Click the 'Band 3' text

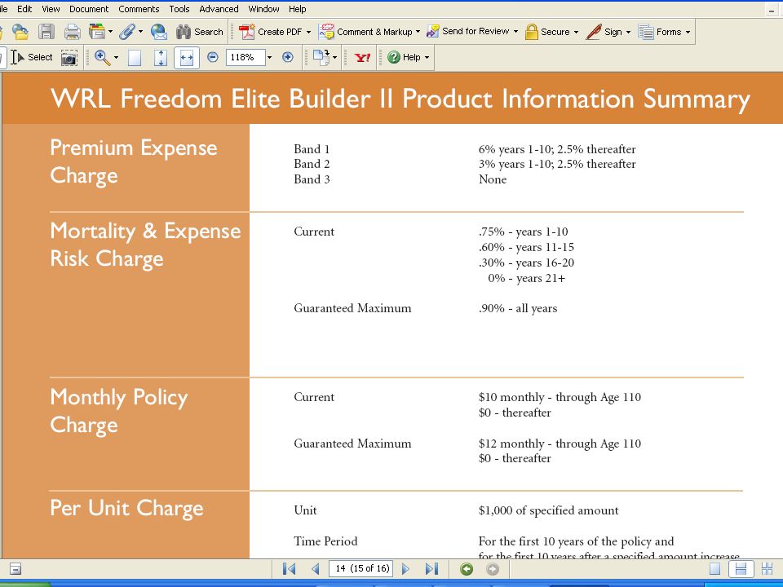point(312,179)
